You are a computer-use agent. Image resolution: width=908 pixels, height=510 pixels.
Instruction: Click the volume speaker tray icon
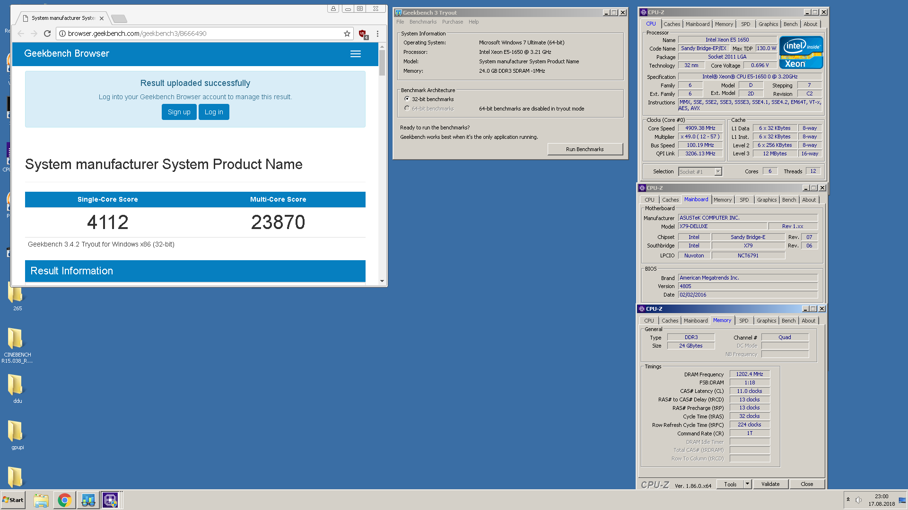(858, 500)
